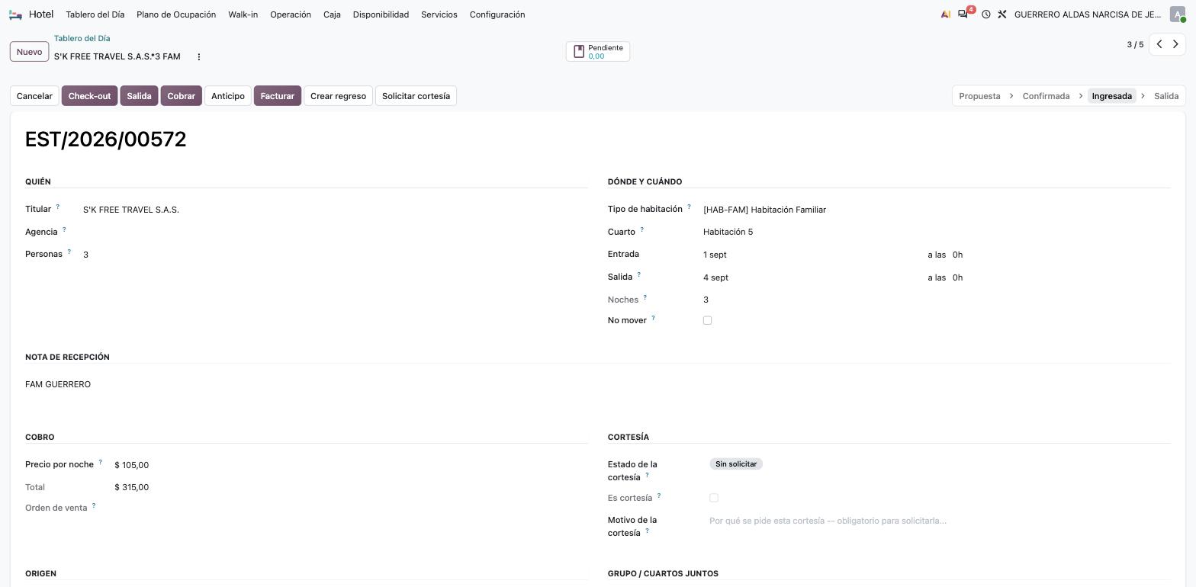Click the Motivo de la cortesía text field
The image size is (1196, 587).
(x=939, y=521)
